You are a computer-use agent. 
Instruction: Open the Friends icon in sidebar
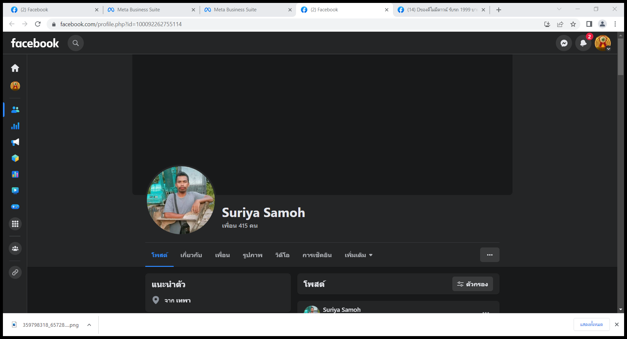click(15, 110)
